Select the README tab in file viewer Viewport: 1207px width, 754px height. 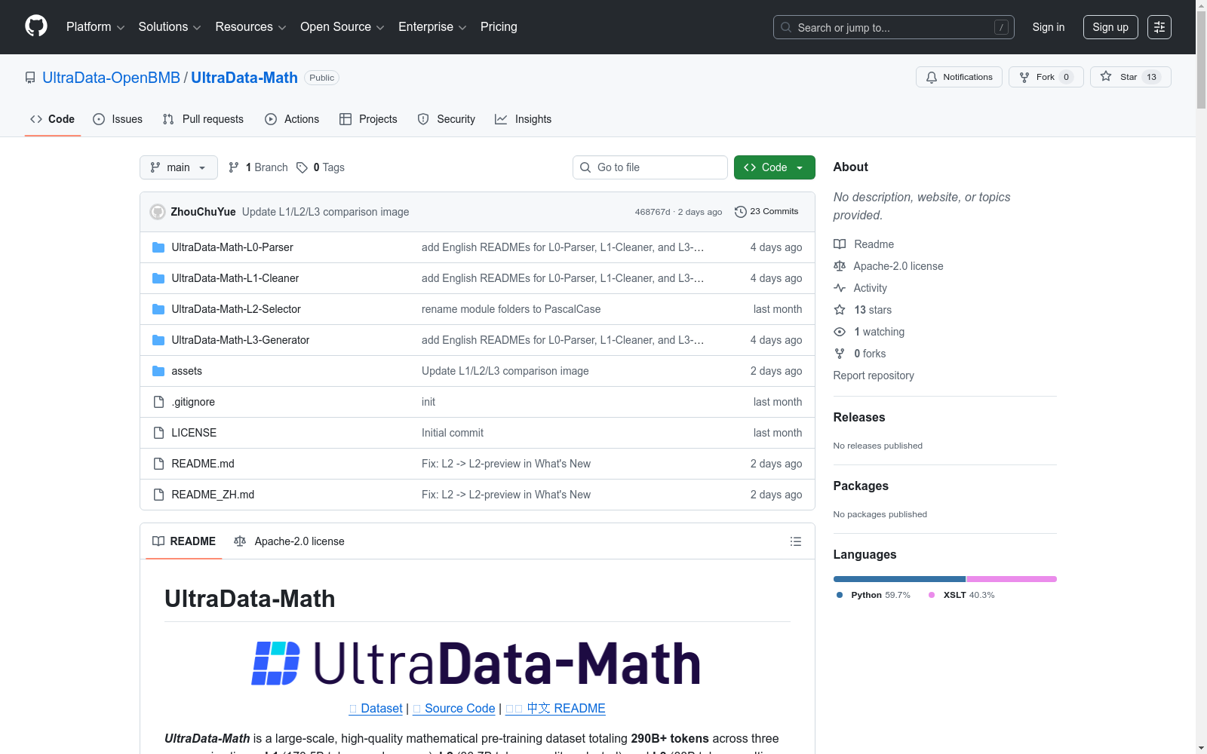[184, 541]
